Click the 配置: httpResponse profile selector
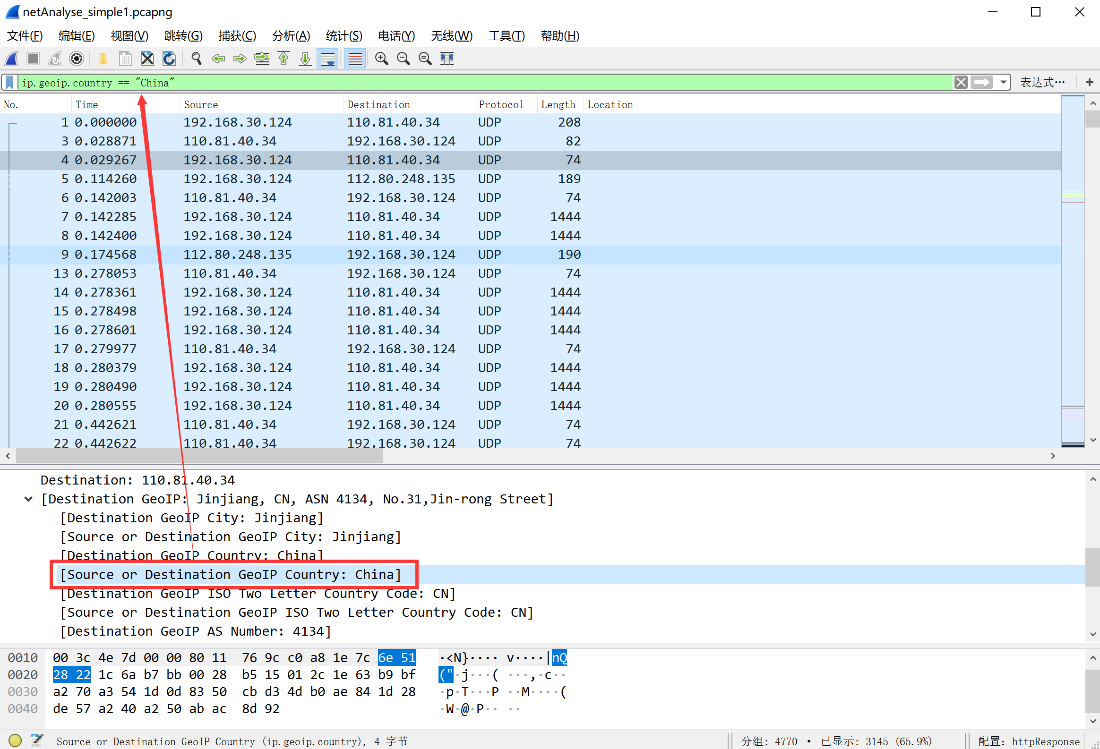1100x749 pixels. [1028, 741]
